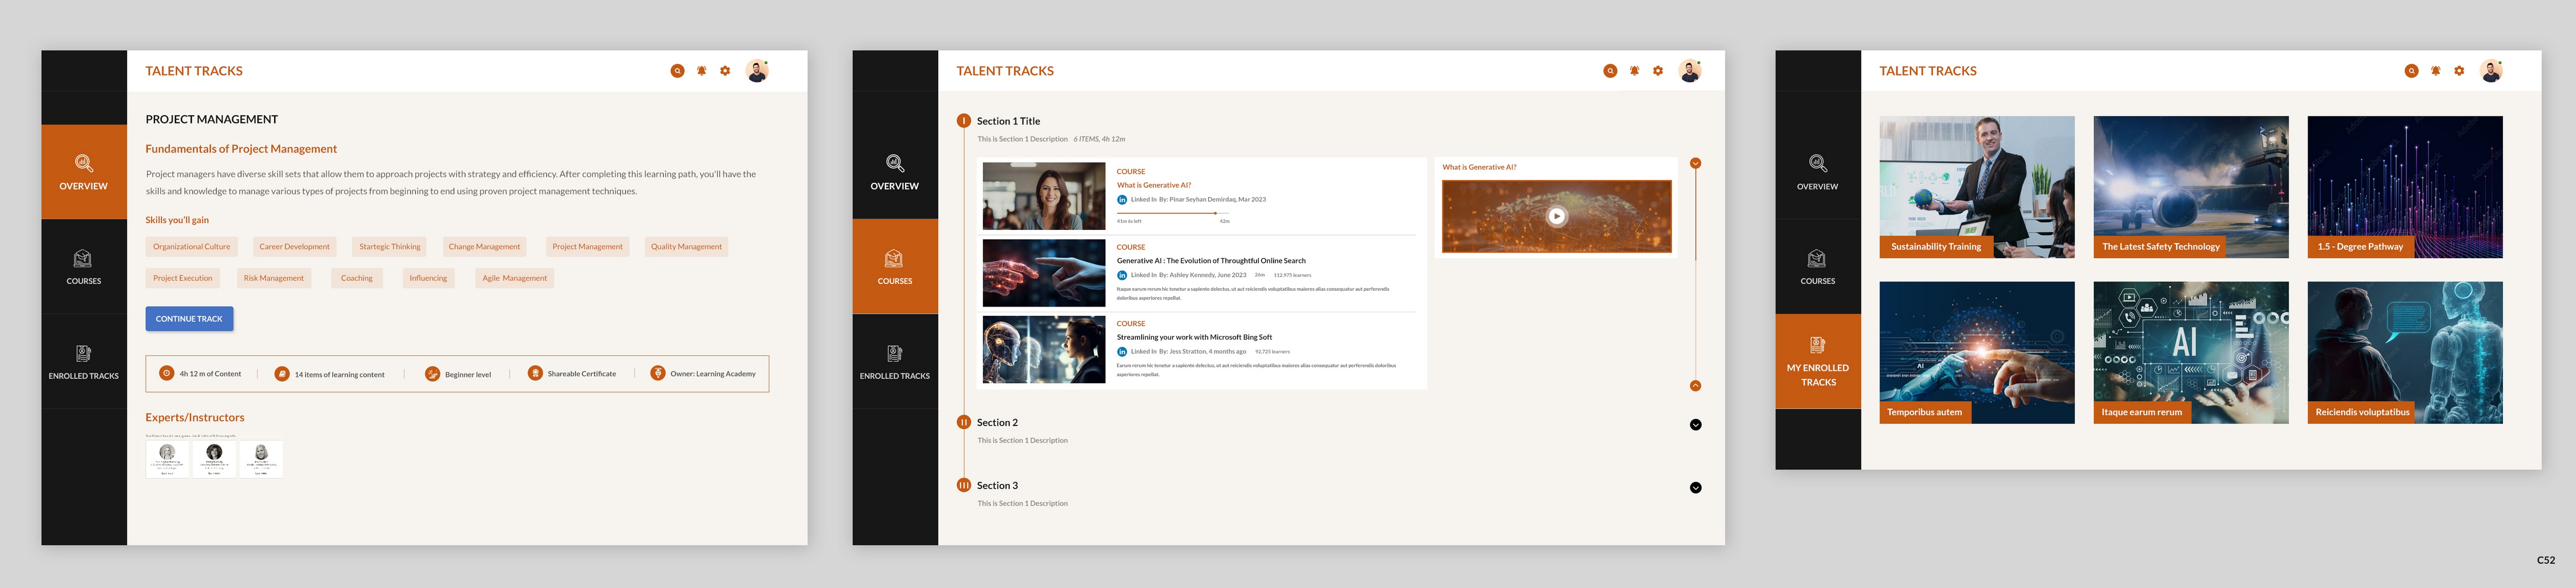Viewport: 2576px width, 588px height.
Task: Open settings using the gear icon
Action: 725,71
